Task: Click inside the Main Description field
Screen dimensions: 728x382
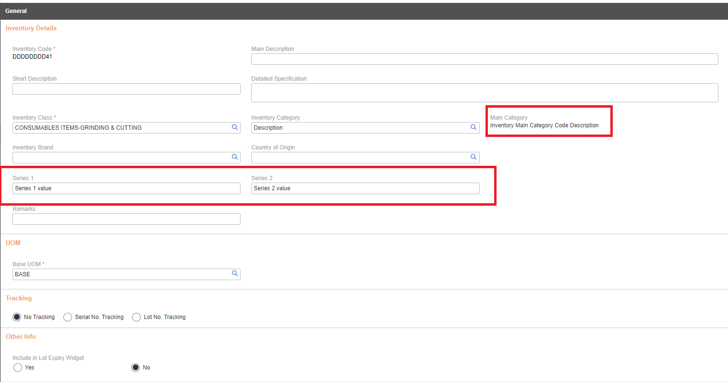Action: (x=485, y=59)
